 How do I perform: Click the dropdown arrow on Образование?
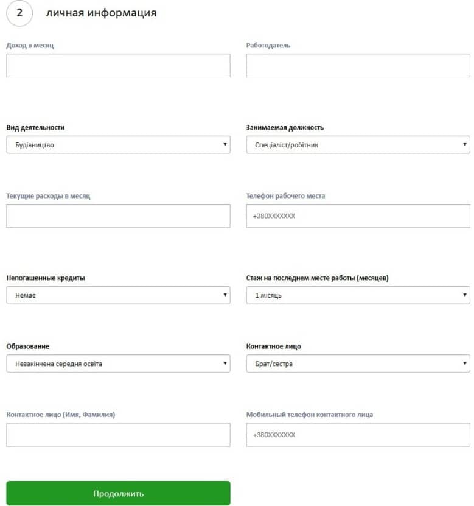(x=224, y=364)
